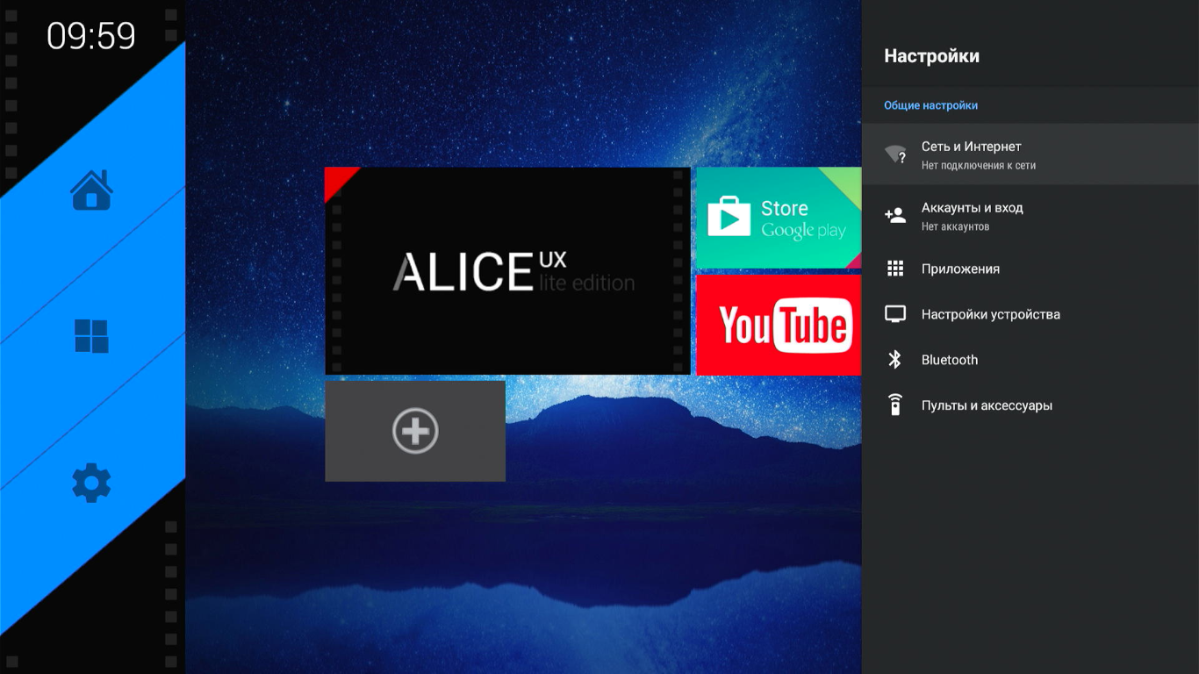Image resolution: width=1199 pixels, height=674 pixels.
Task: Select the Bluetooth menu label
Action: pyautogui.click(x=950, y=360)
